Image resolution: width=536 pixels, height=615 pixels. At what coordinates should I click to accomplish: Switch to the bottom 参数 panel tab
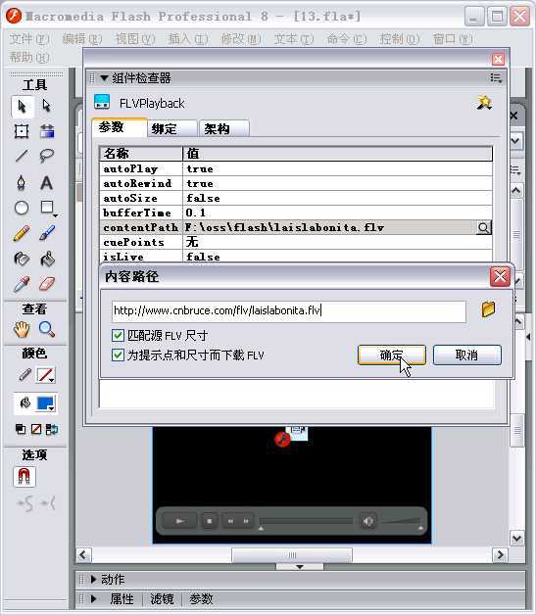click(201, 599)
